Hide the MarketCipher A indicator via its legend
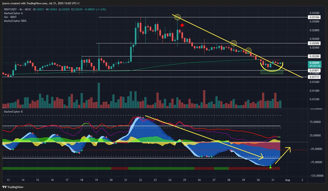 pos(14,13)
